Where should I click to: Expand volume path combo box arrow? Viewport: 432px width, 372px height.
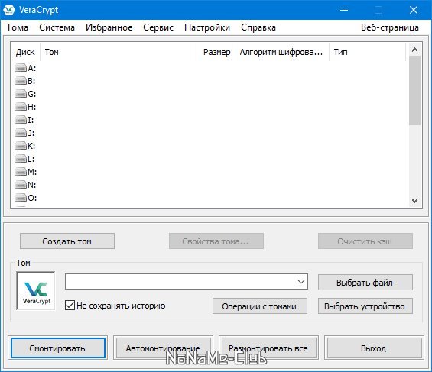301,282
